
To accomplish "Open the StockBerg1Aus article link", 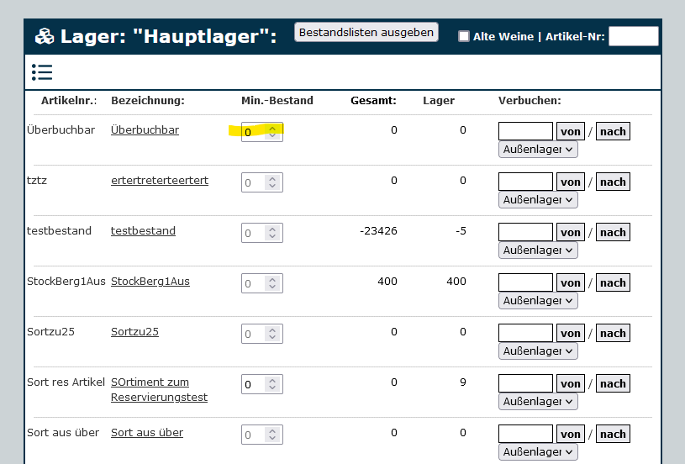I will [x=150, y=282].
